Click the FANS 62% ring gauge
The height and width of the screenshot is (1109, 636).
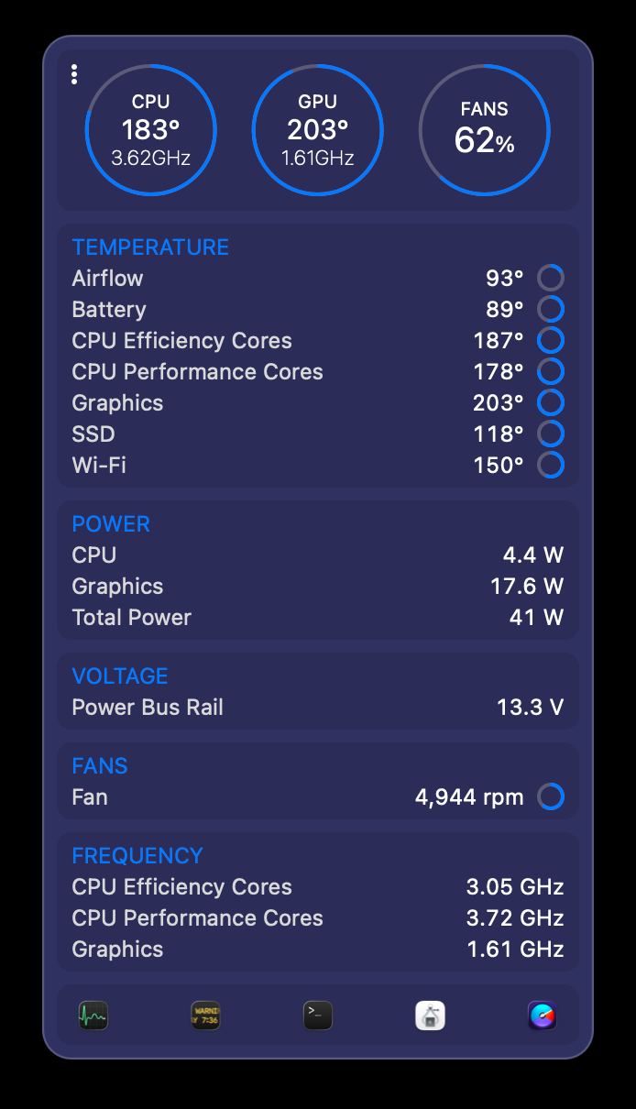coord(484,130)
